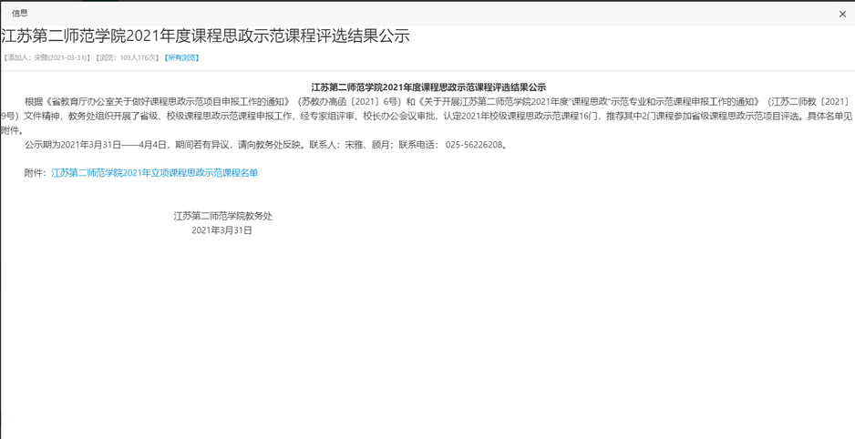Click the bold centered announcement heading

tap(428, 87)
